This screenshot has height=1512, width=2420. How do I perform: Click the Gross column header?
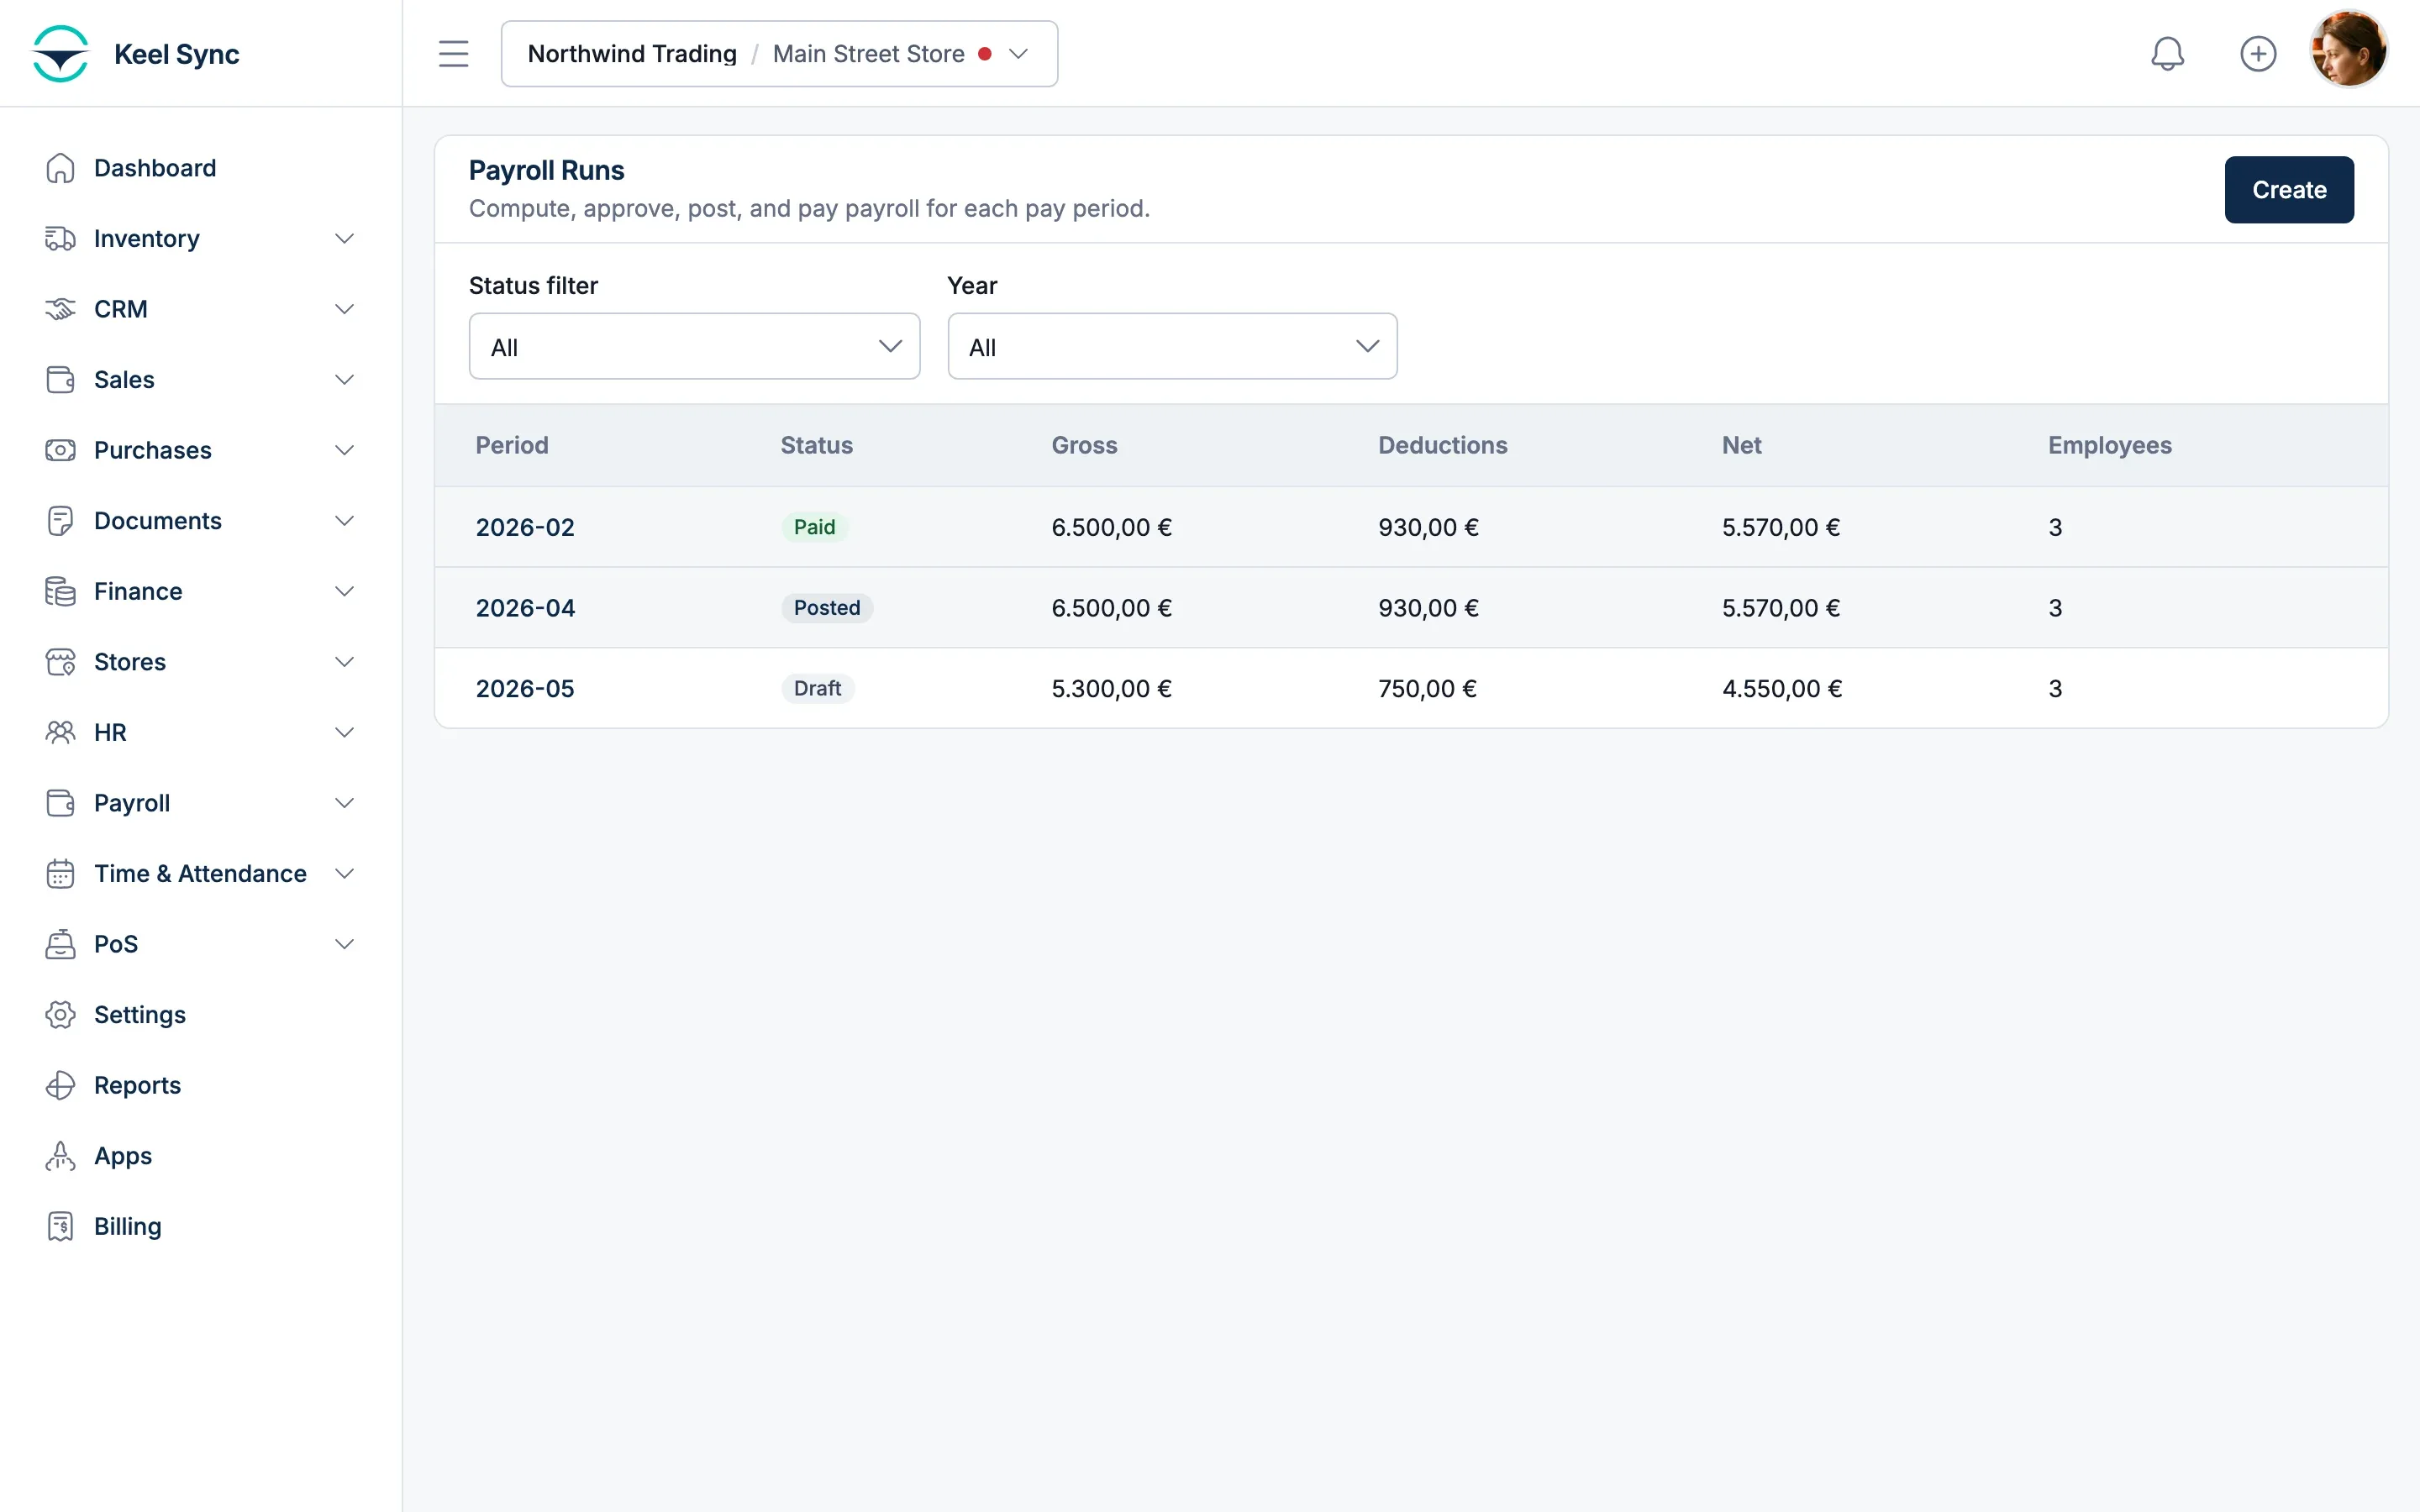pyautogui.click(x=1084, y=445)
